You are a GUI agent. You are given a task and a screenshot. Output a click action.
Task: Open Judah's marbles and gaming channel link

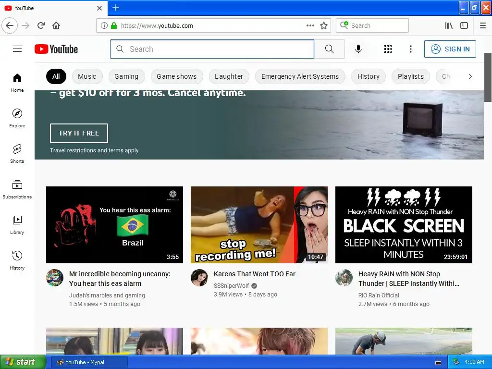[107, 295]
